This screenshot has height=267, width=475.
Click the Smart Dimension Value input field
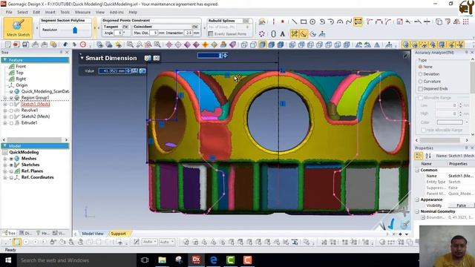(112, 71)
